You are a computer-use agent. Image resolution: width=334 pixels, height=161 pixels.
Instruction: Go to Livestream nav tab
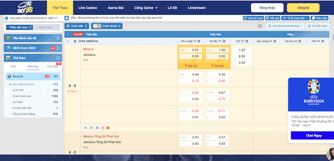click(x=197, y=8)
